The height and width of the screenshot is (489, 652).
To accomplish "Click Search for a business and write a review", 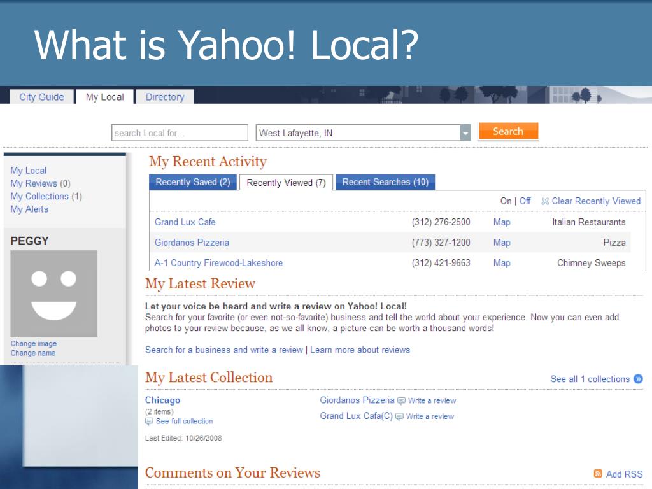I will click(x=224, y=350).
